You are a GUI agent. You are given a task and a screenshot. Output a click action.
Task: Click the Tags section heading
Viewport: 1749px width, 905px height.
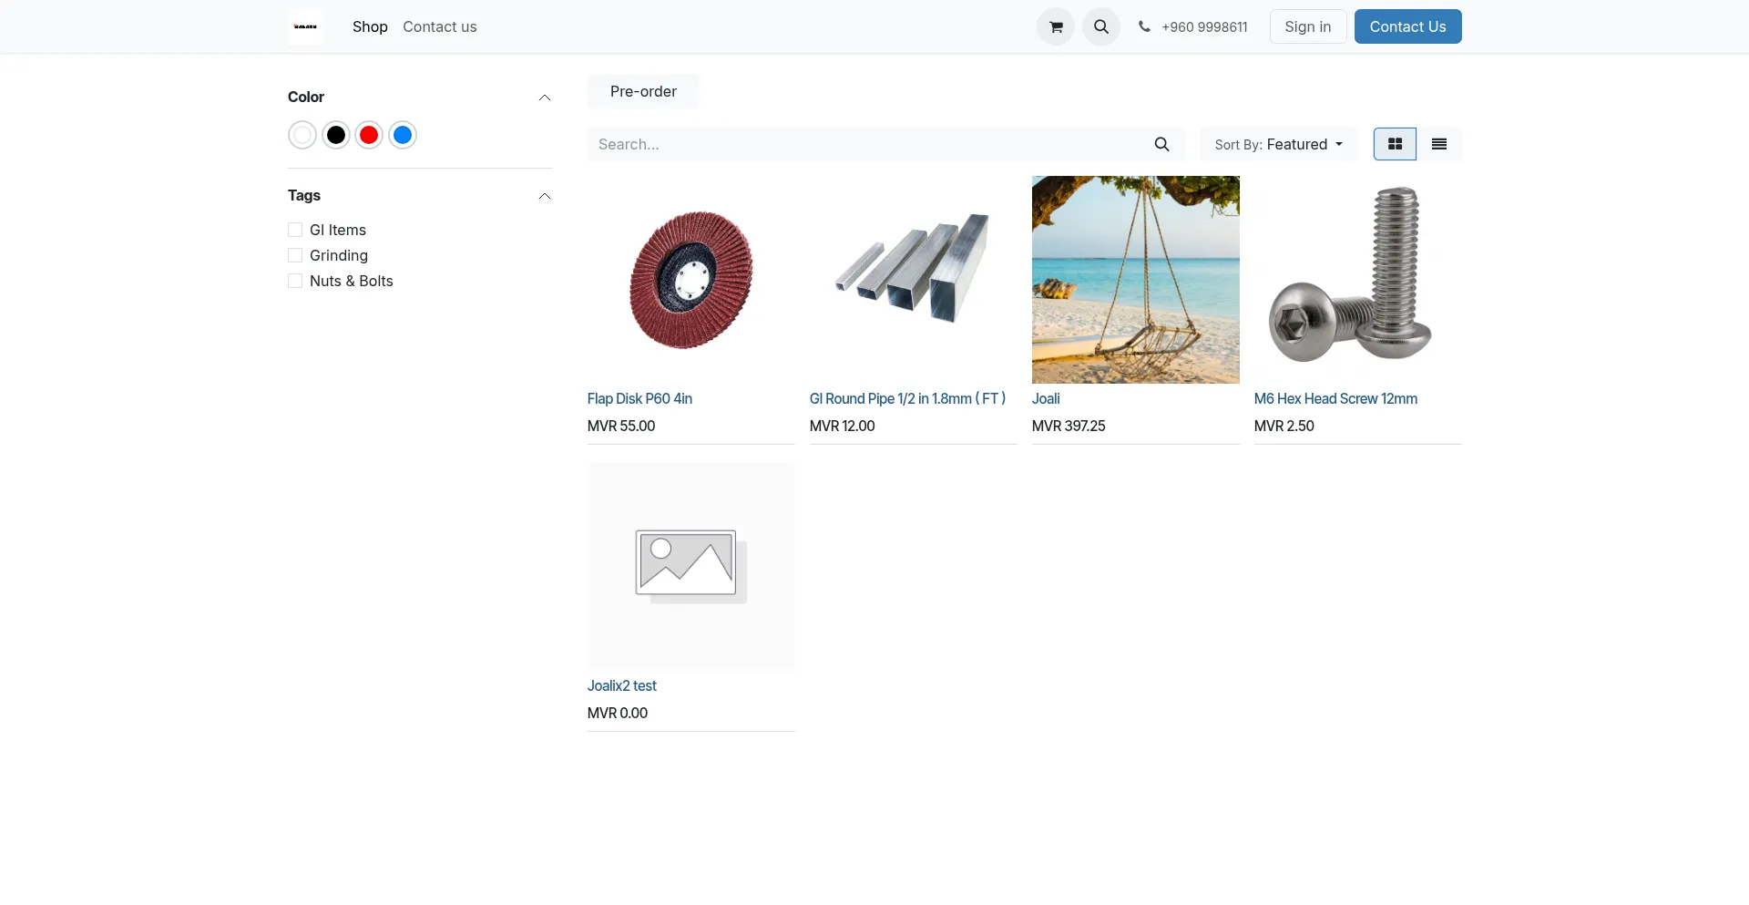pos(304,195)
